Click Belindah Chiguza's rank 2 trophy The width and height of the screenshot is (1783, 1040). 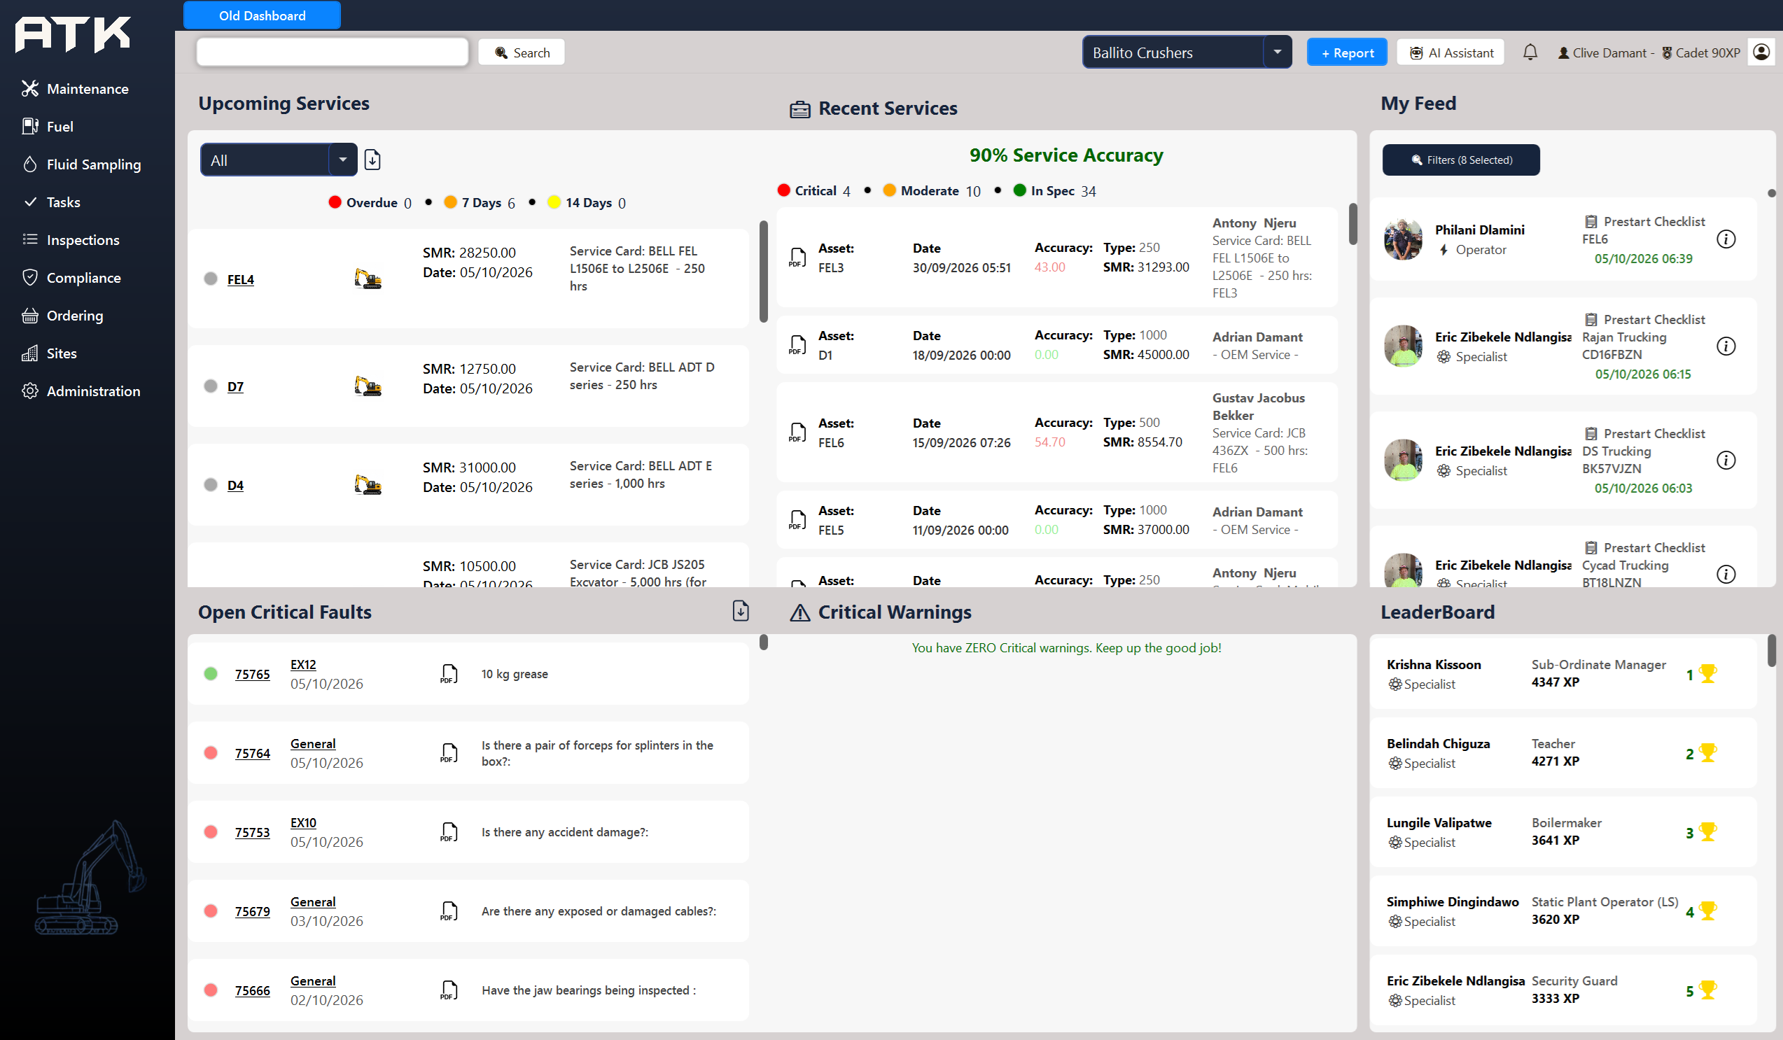coord(1707,753)
